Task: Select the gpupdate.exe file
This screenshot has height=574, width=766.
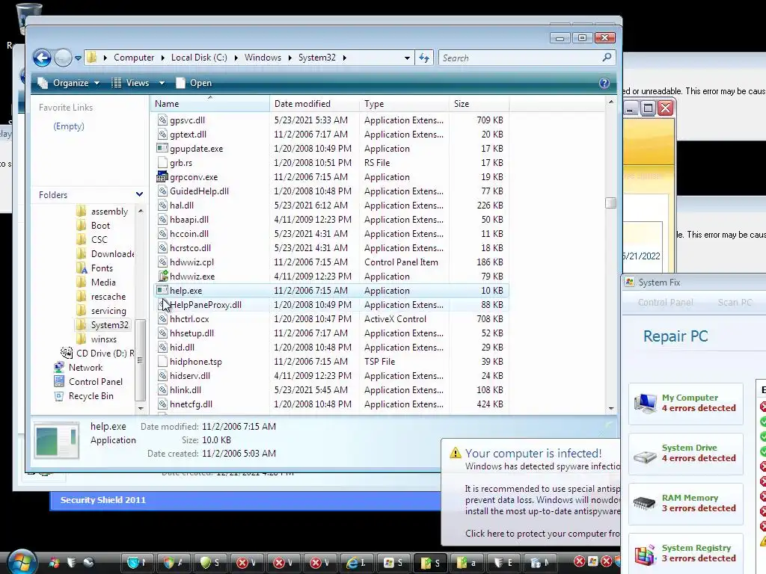Action: (x=331, y=149)
